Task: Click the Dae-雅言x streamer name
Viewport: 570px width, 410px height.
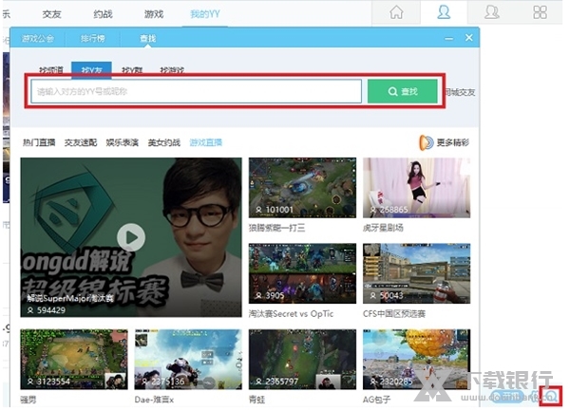Action: pyautogui.click(x=154, y=400)
